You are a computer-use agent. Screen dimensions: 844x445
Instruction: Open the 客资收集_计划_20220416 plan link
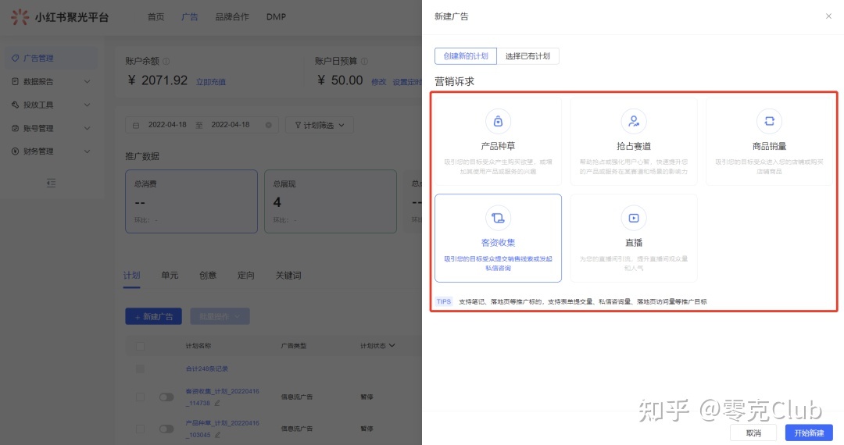click(x=222, y=397)
